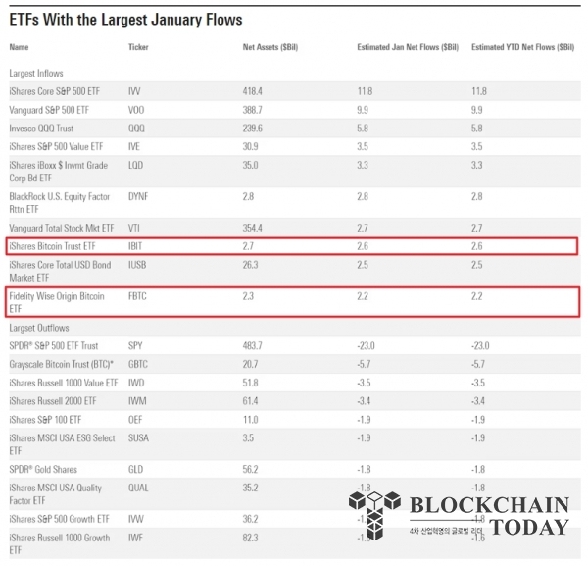Click the ETFs With the Largest January Flows title

pos(125,20)
